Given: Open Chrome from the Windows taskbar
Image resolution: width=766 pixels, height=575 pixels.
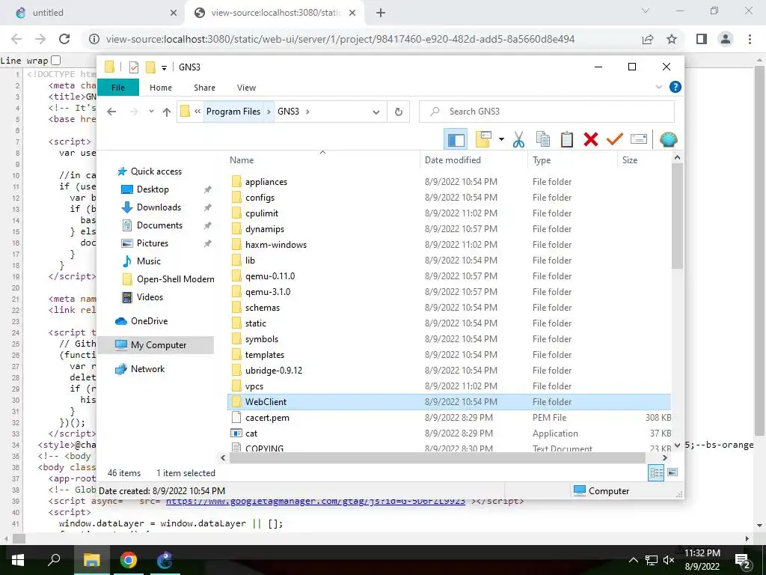Looking at the screenshot, I should click(x=128, y=560).
